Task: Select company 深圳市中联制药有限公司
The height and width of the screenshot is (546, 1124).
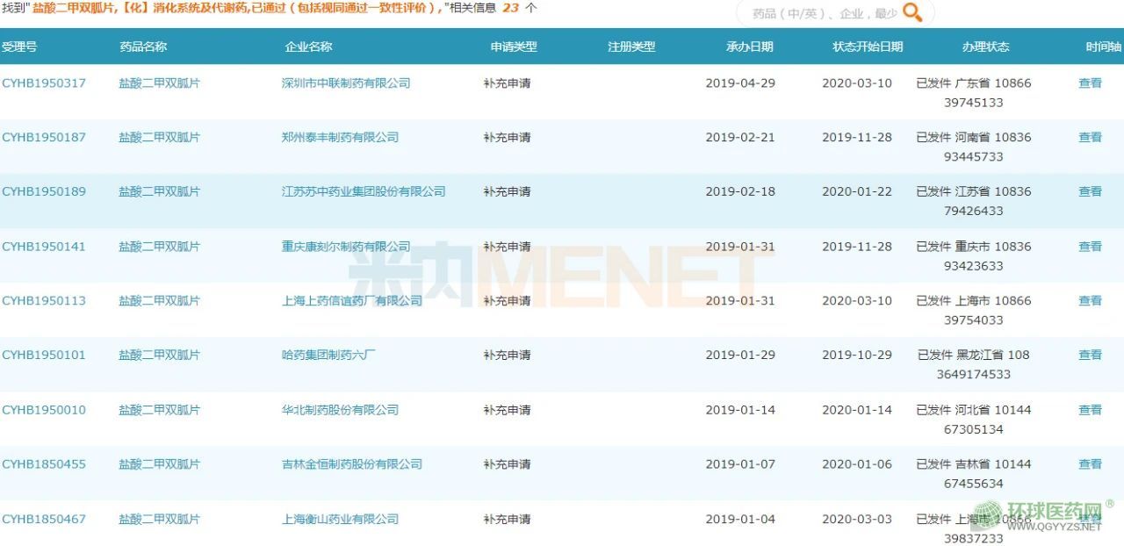Action: [x=345, y=83]
